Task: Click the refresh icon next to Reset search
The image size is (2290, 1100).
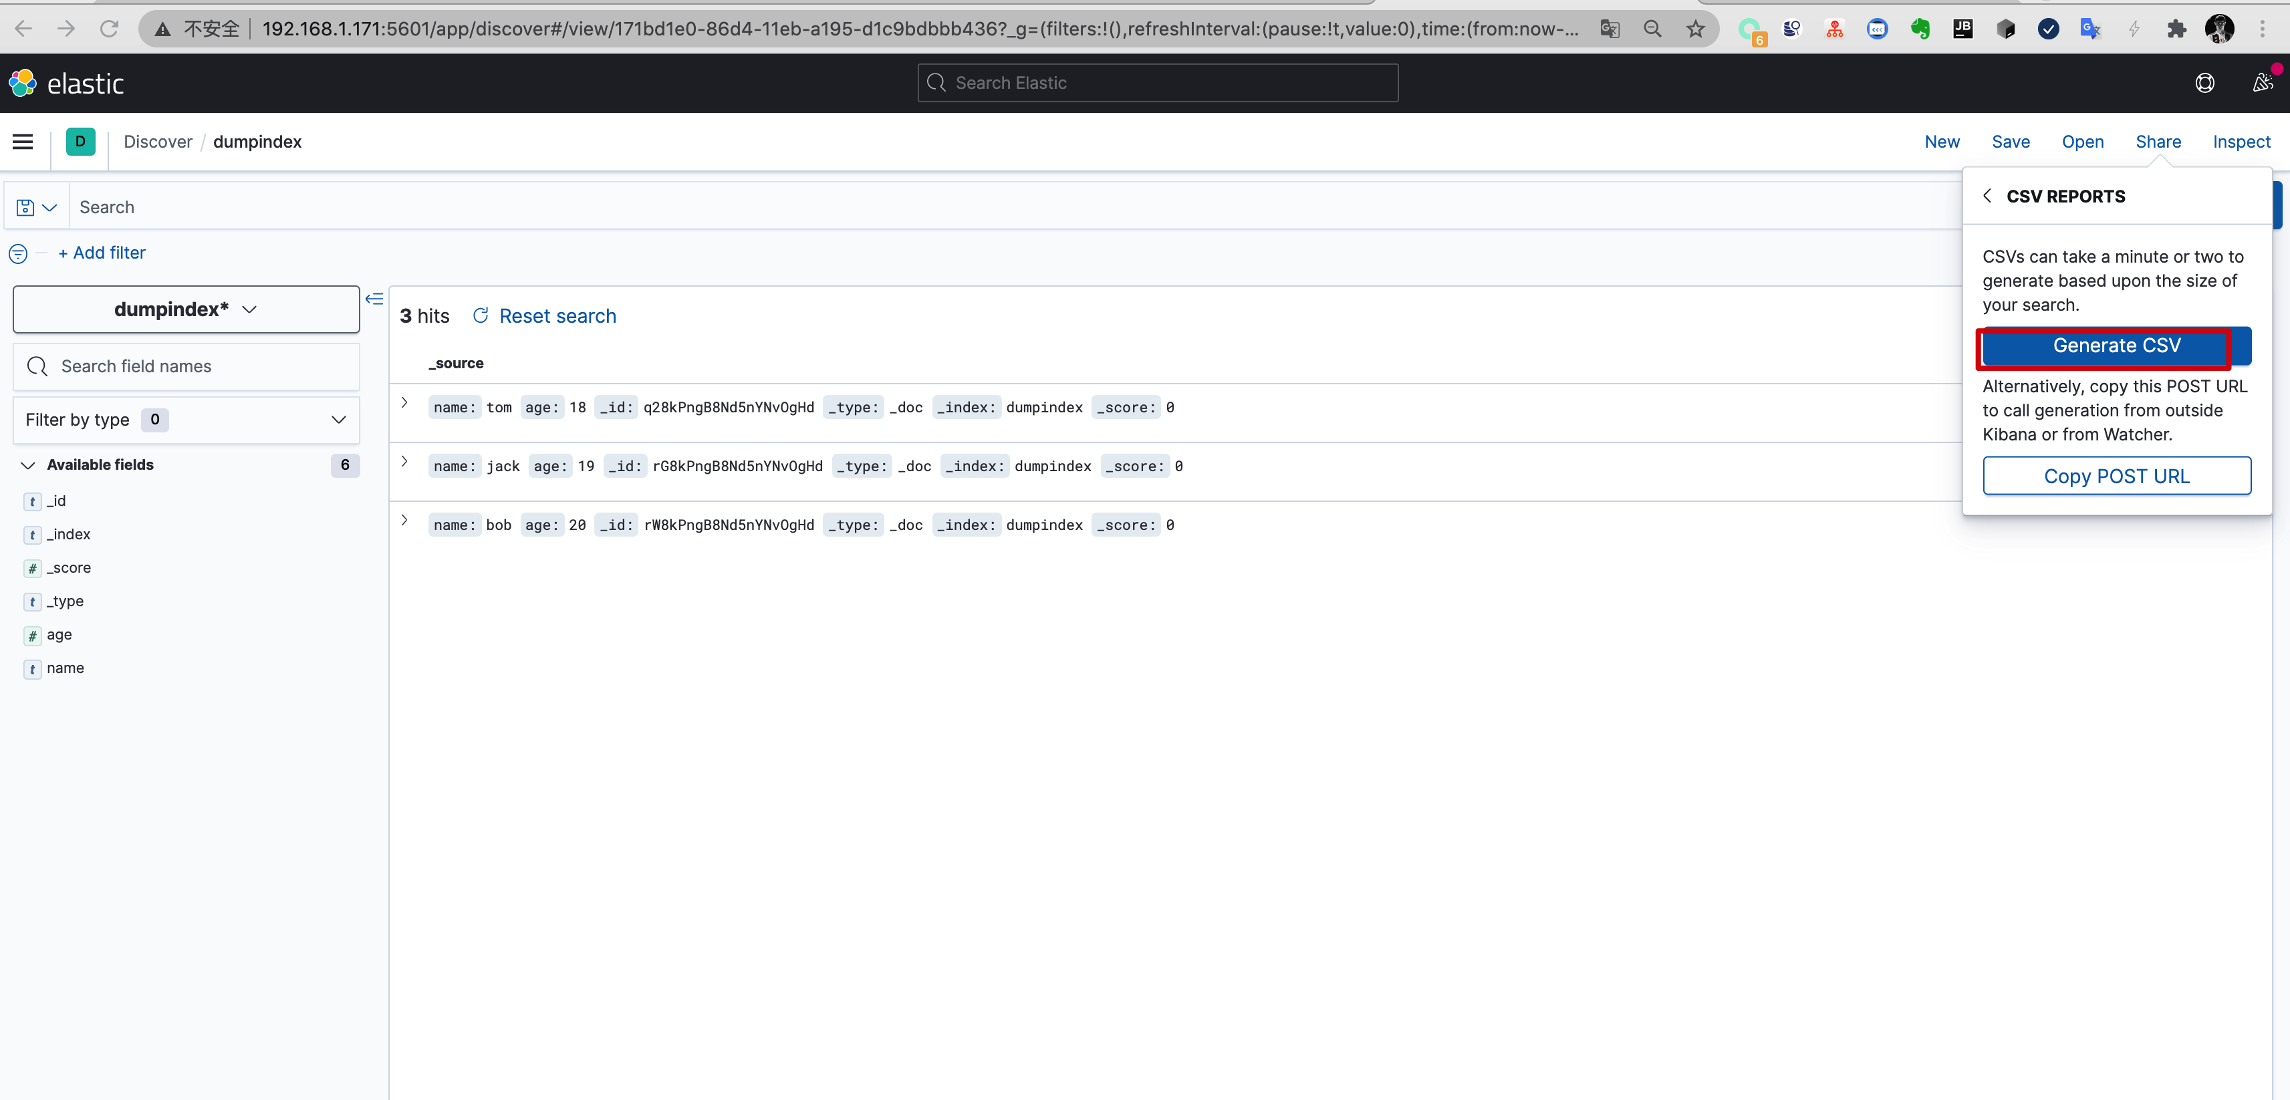Action: [x=480, y=315]
